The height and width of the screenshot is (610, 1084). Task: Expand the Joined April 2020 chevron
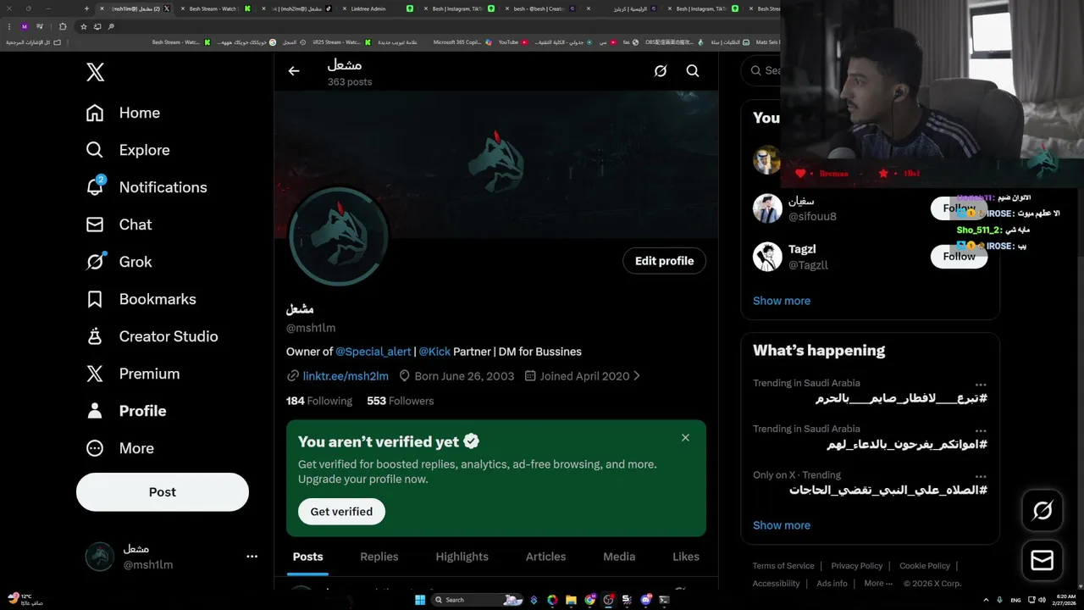(x=637, y=376)
